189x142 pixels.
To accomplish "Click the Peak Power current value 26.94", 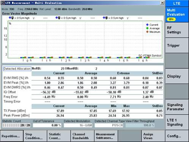I will pos(60,115).
